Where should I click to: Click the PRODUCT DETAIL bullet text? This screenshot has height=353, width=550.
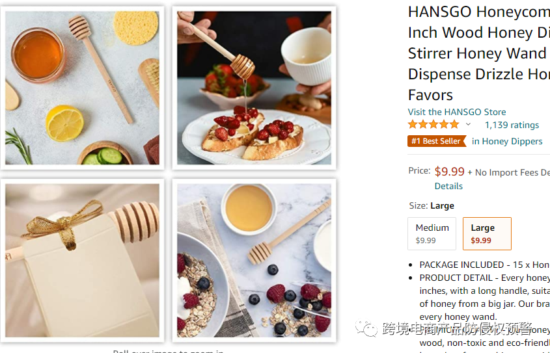click(x=484, y=297)
